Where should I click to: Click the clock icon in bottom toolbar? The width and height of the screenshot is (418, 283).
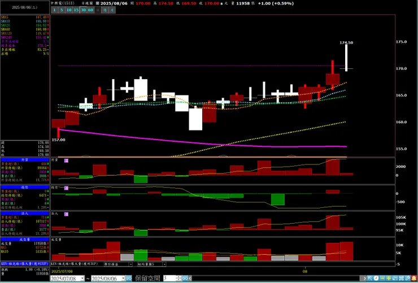pyautogui.click(x=376, y=278)
